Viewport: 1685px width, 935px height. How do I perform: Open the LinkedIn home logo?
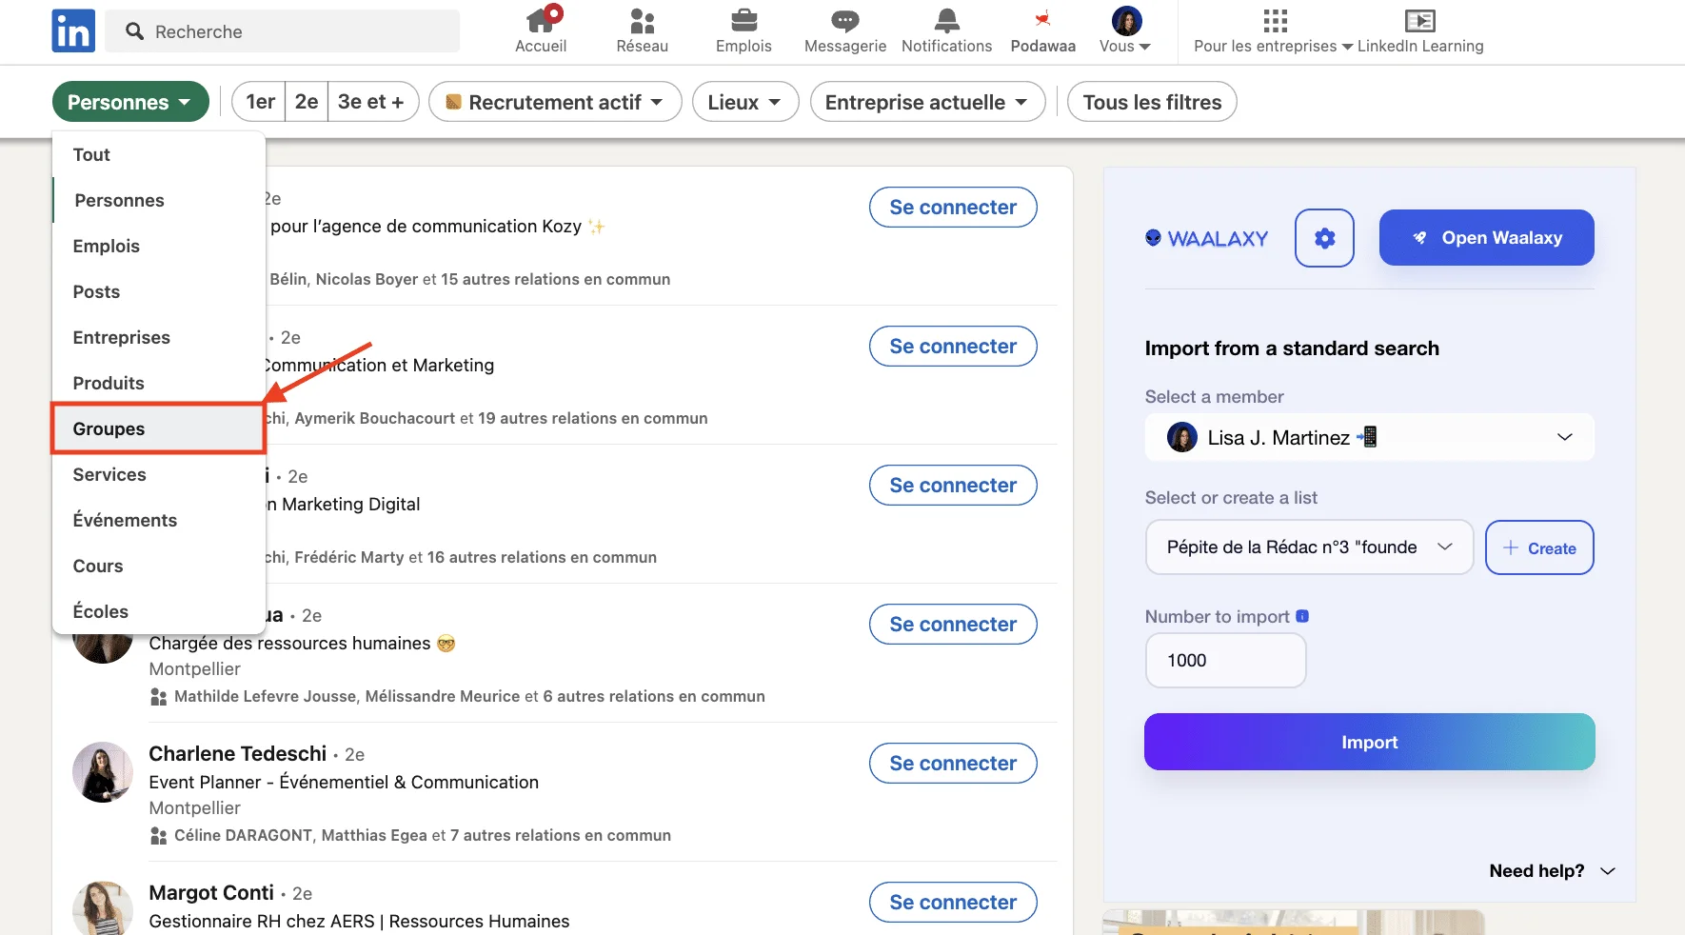pyautogui.click(x=73, y=30)
